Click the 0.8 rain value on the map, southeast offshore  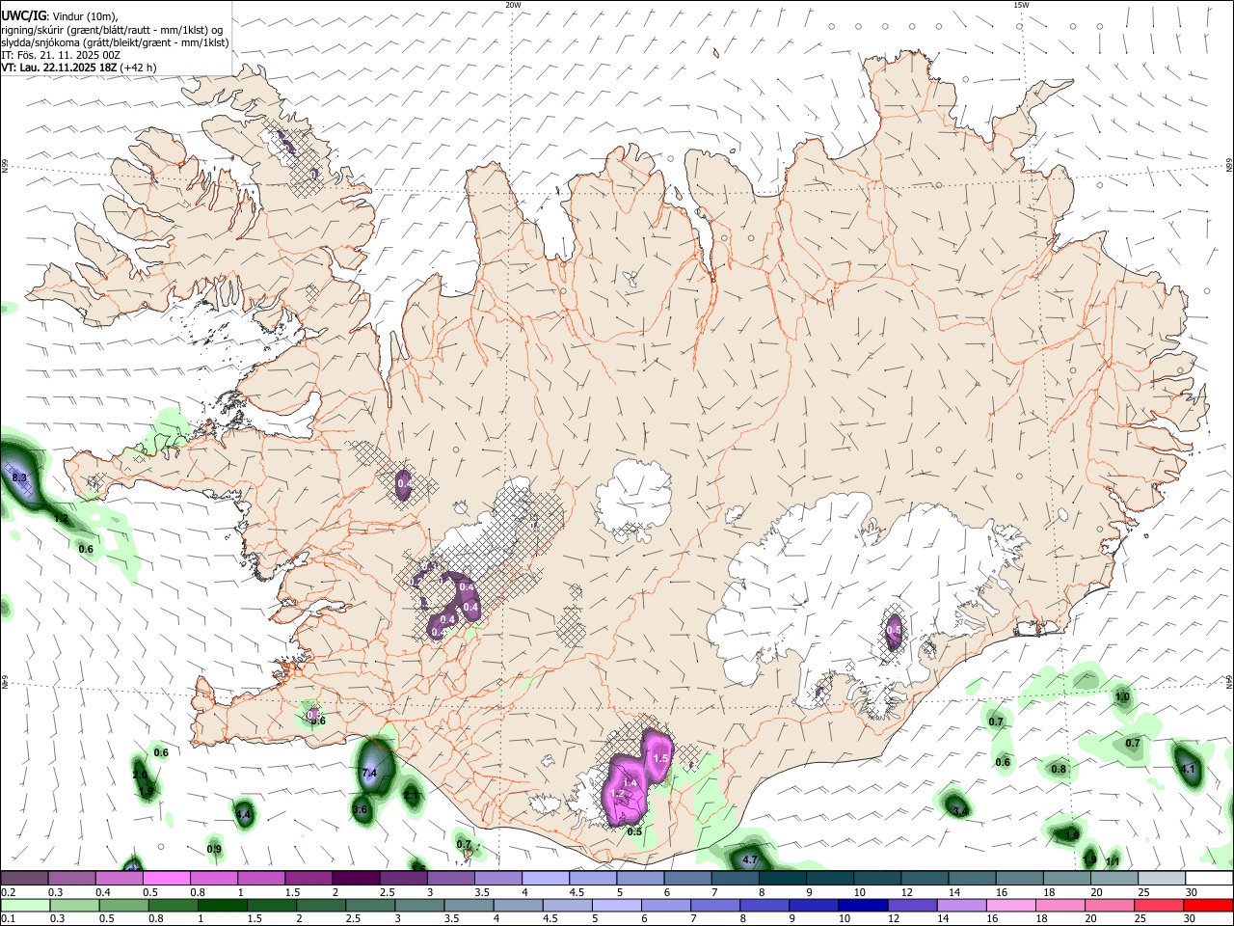(x=1059, y=769)
